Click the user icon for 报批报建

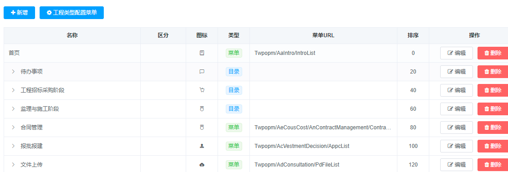[x=202, y=146]
